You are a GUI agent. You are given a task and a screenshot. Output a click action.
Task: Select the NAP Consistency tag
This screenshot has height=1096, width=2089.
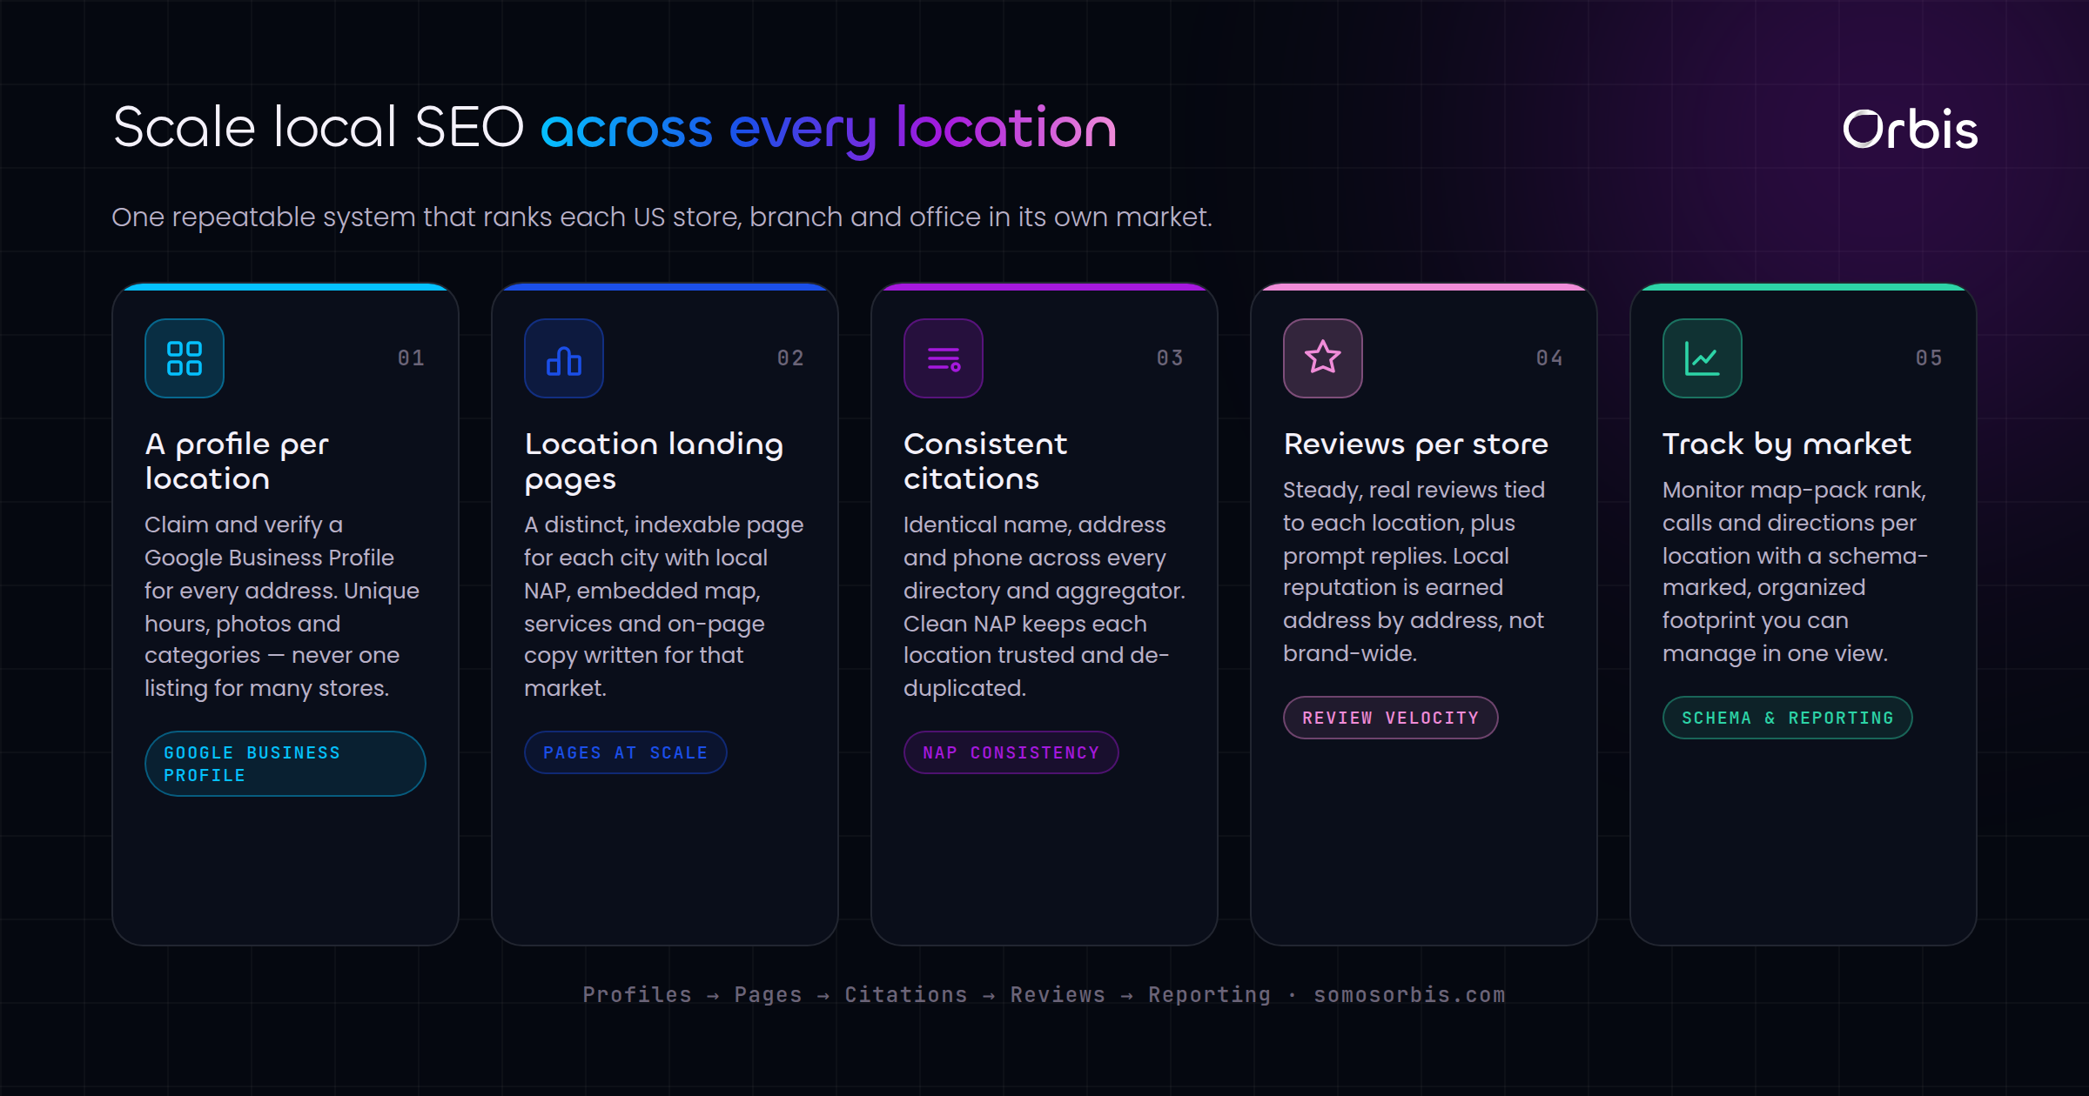tap(1011, 752)
